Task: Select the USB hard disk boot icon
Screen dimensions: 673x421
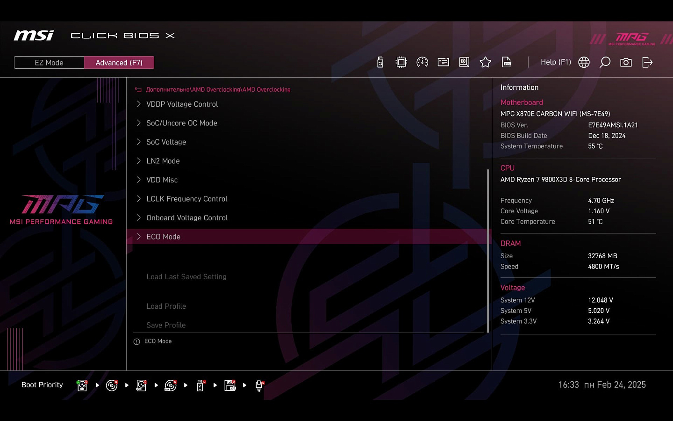Action: [x=141, y=385]
